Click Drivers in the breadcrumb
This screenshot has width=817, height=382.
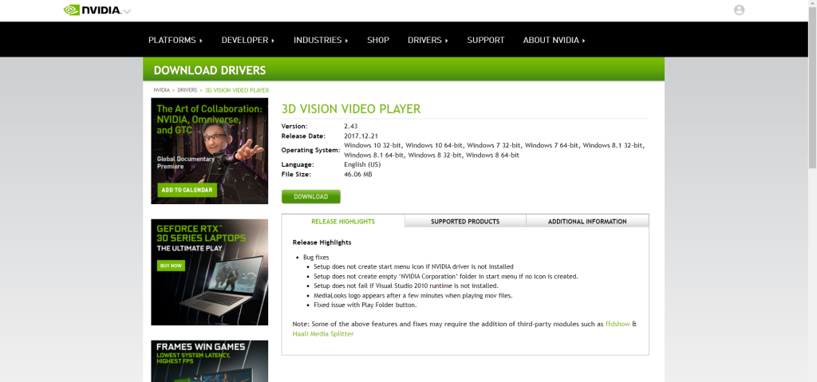pyautogui.click(x=187, y=90)
